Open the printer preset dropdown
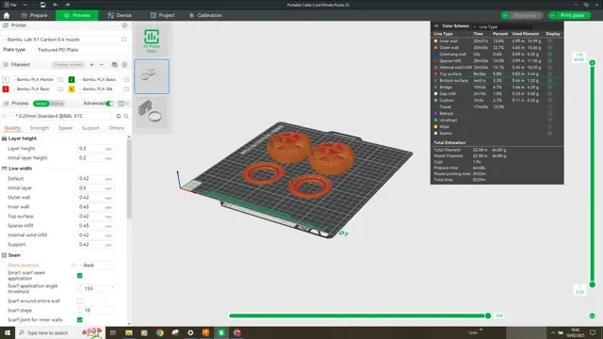 tap(61, 40)
